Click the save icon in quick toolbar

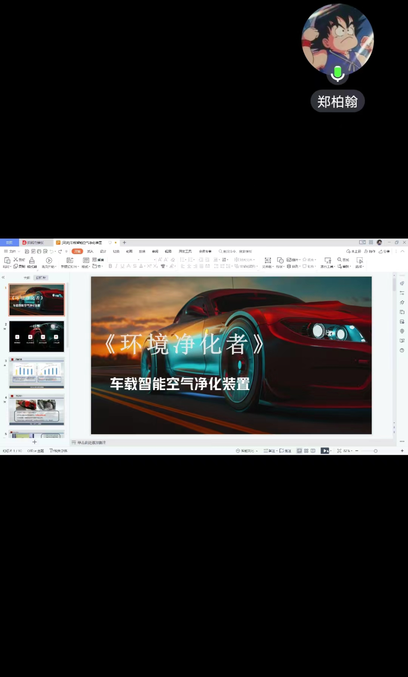pos(27,251)
